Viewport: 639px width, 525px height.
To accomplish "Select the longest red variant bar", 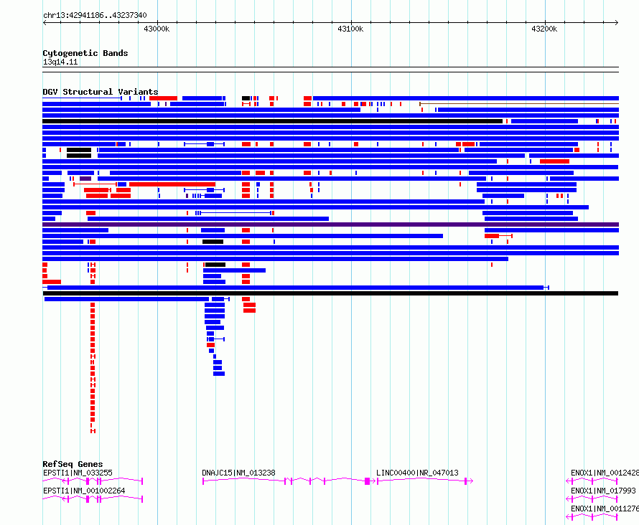I will point(172,184).
